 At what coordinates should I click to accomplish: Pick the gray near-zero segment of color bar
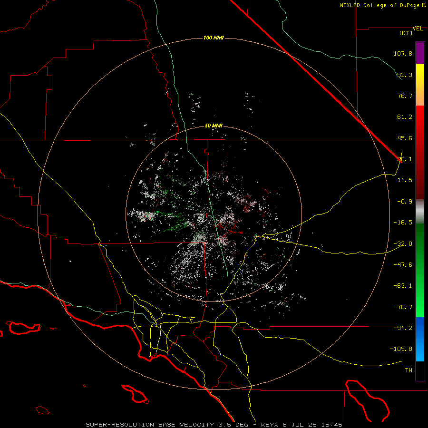point(420,211)
